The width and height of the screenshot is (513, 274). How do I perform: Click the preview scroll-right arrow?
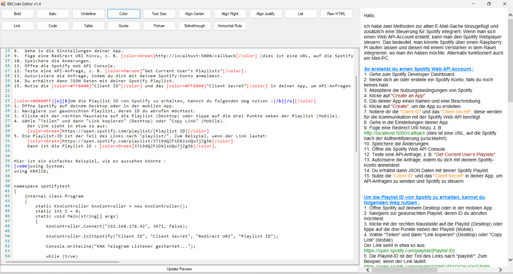500,270
